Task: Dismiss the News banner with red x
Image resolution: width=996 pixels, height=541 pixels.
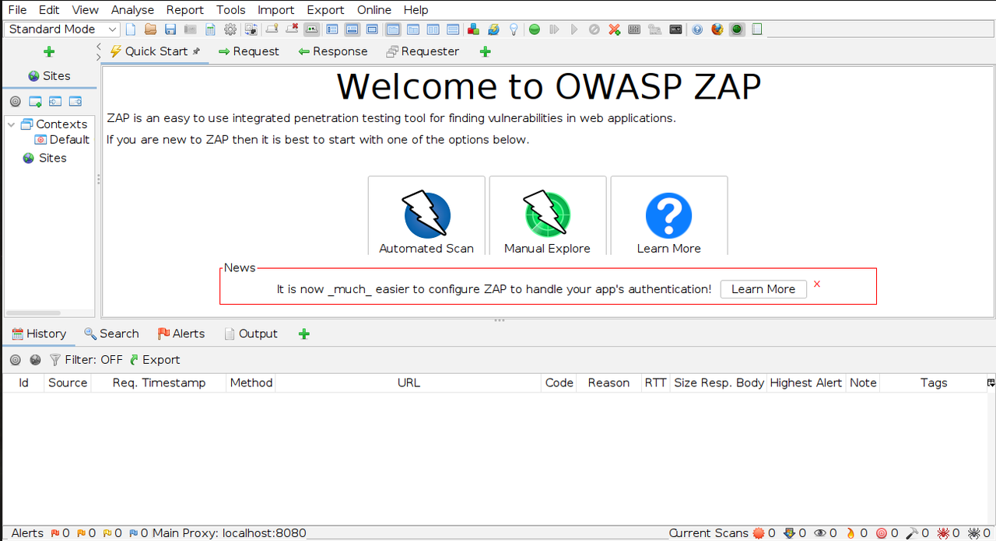Action: [x=817, y=284]
